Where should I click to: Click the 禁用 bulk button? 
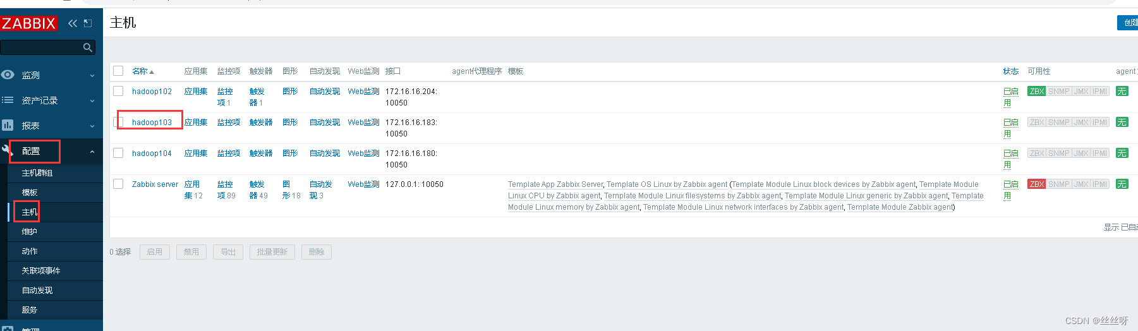pos(191,252)
